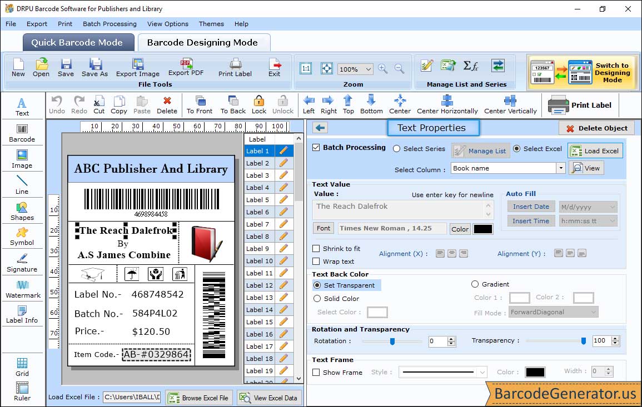Select the Symbol tool
This screenshot has width=642, height=407.
(x=22, y=237)
